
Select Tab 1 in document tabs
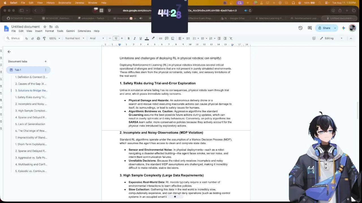28,70
